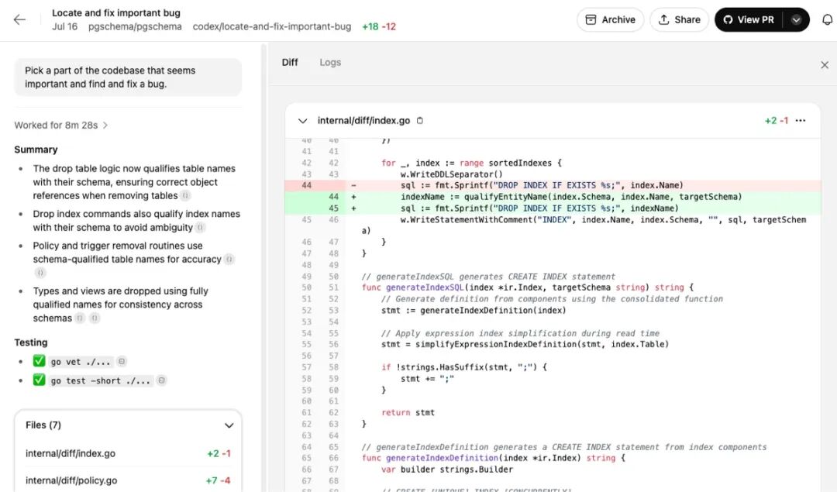Screen dimensions: 837x492
Task: Click the added line with 'qualifyEntityName'
Action: tap(553, 197)
